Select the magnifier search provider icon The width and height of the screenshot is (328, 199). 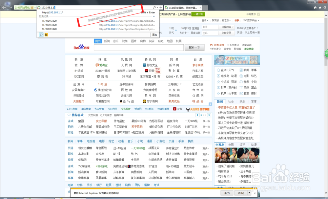pyautogui.click(x=41, y=35)
